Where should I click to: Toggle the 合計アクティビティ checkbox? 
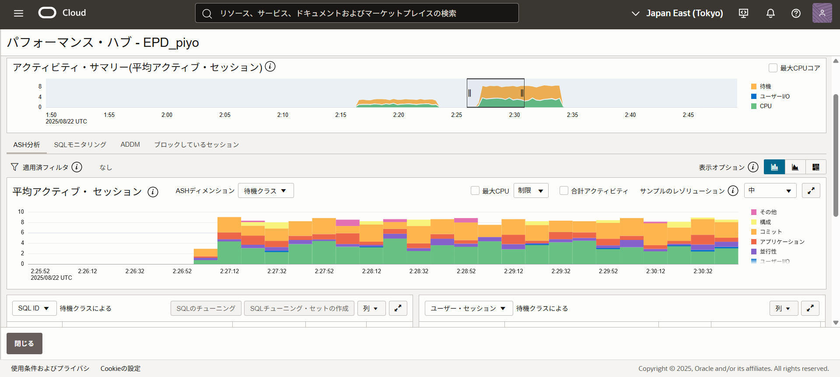[x=564, y=190]
